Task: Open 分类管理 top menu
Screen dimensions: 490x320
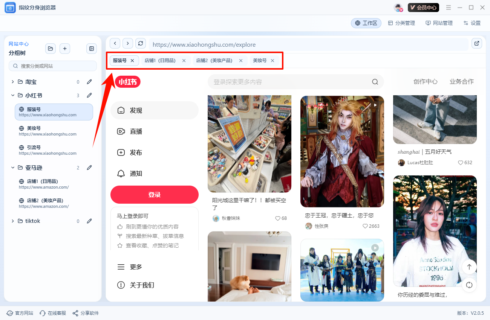Action: 401,23
